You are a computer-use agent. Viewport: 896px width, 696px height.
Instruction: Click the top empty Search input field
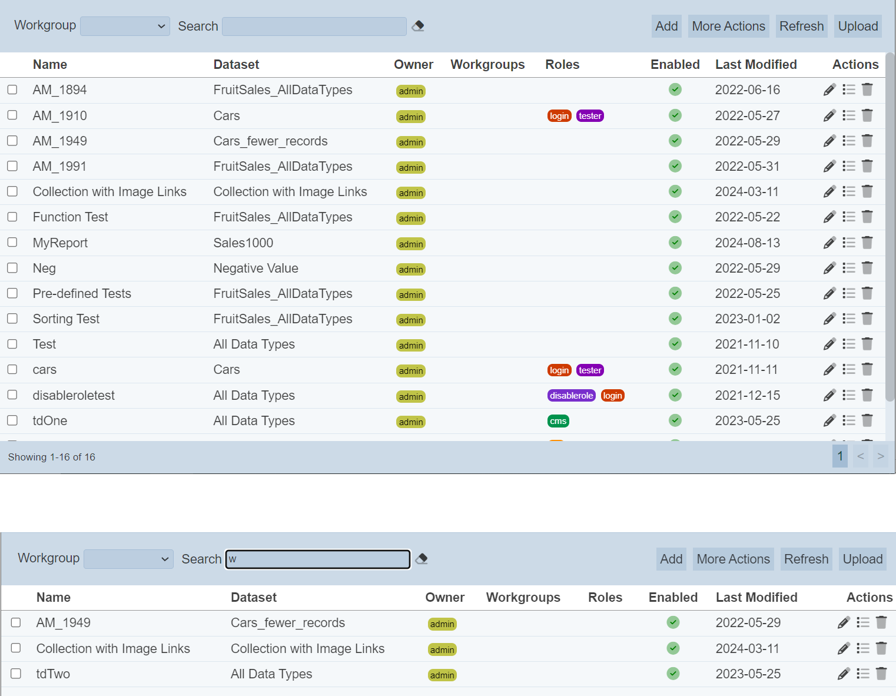(314, 26)
